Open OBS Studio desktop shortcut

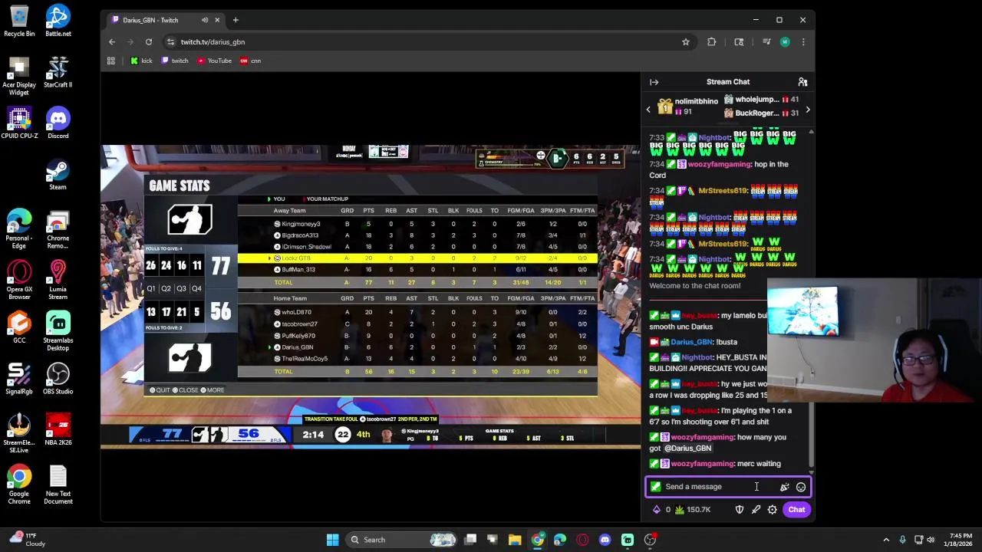(58, 379)
